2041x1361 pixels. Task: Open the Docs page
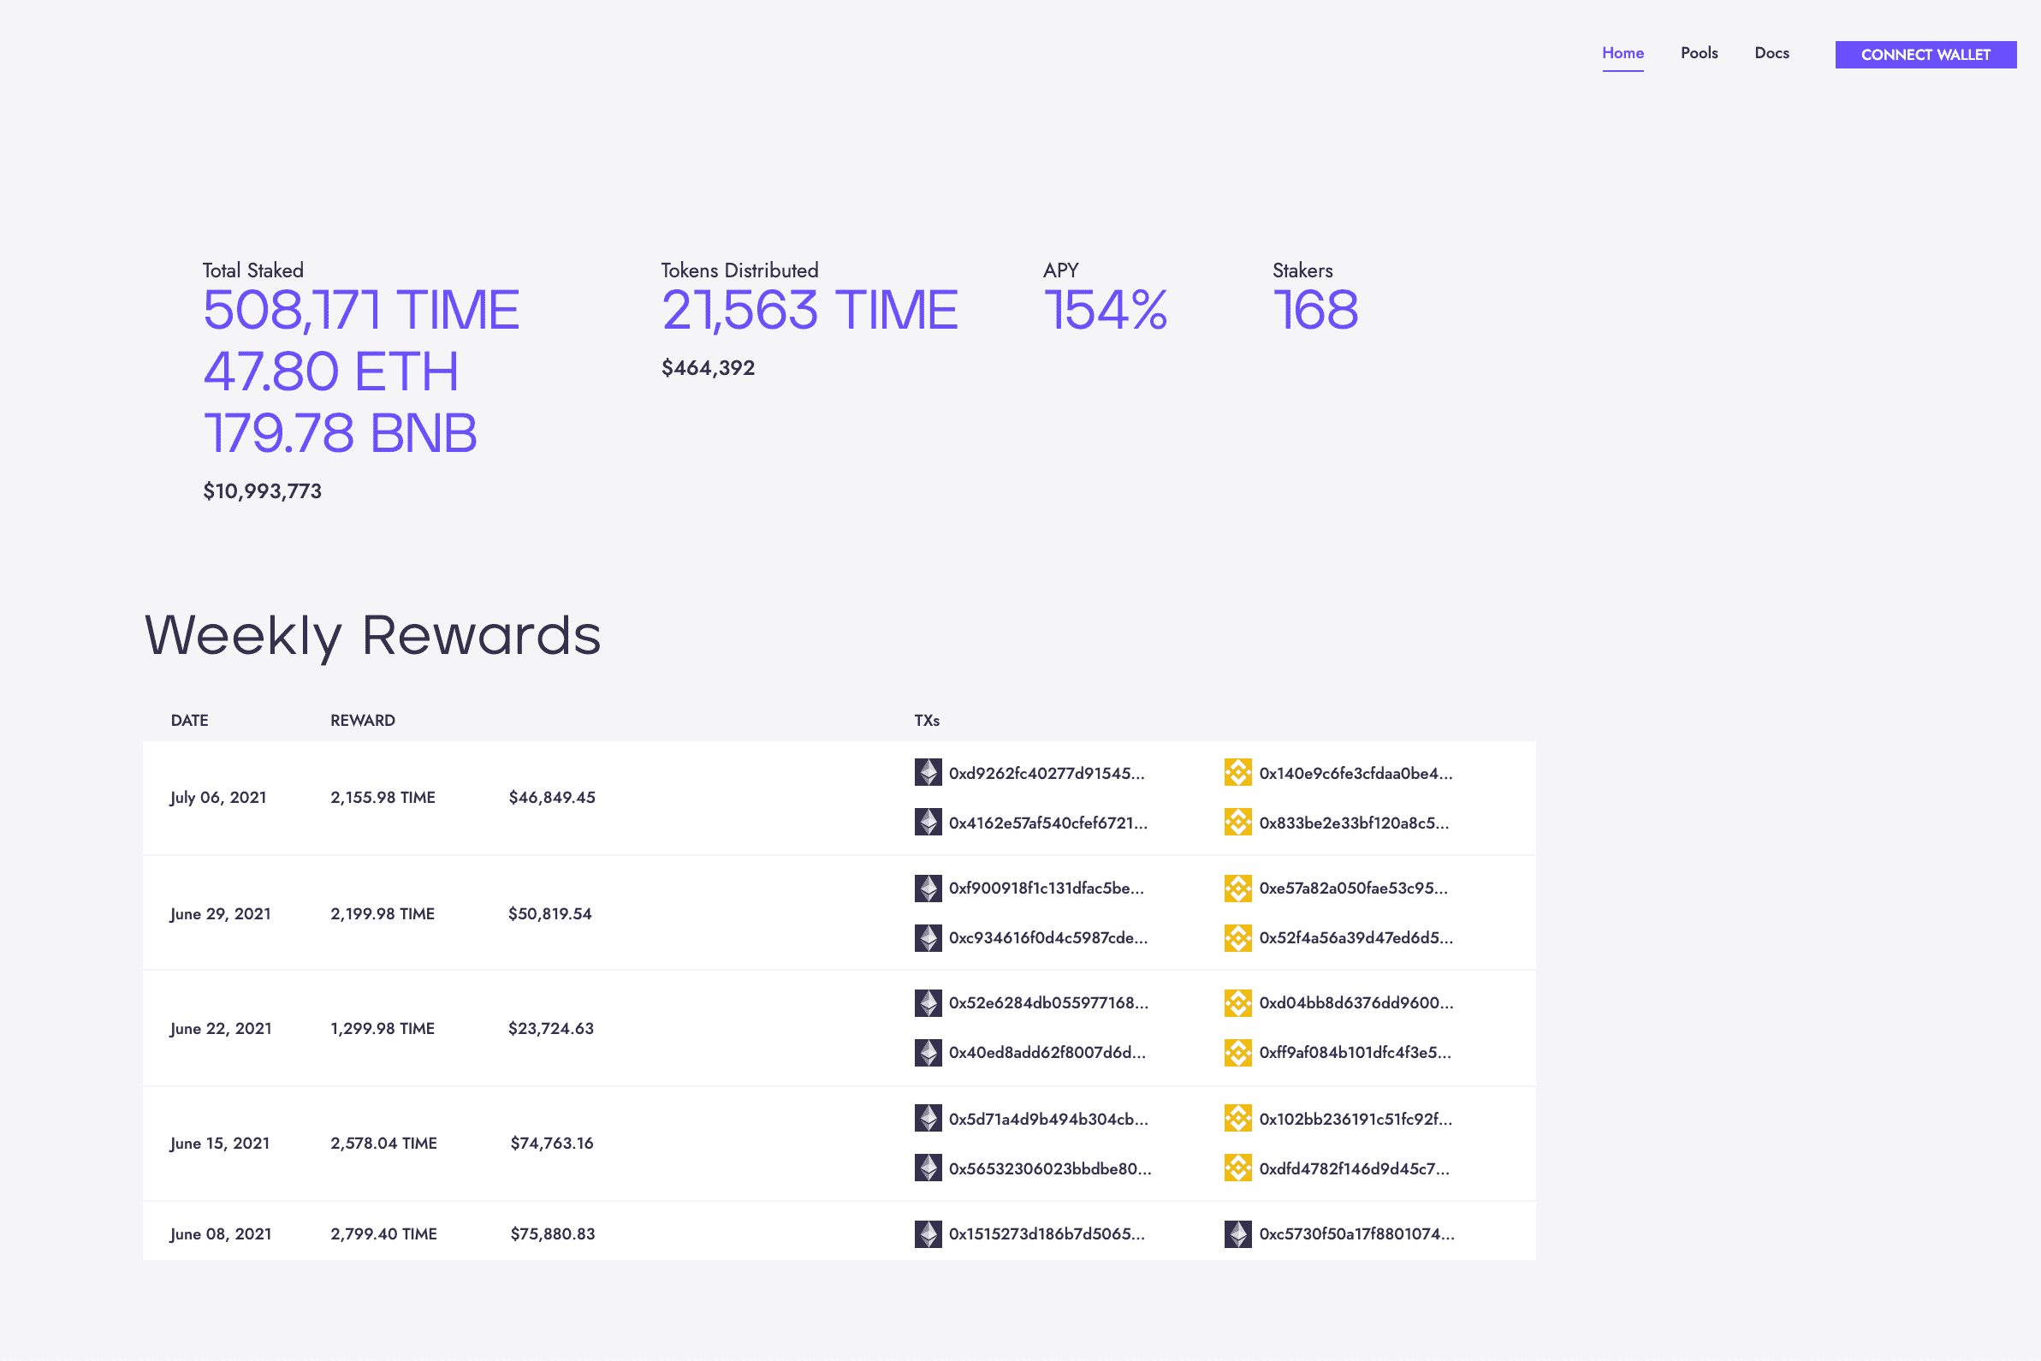click(1771, 52)
